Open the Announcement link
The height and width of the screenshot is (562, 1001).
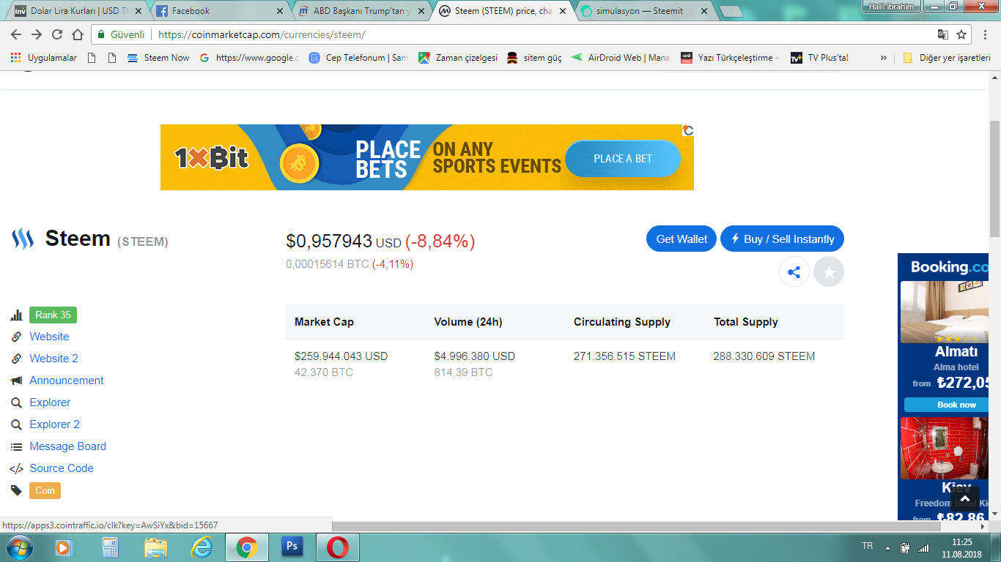67,381
